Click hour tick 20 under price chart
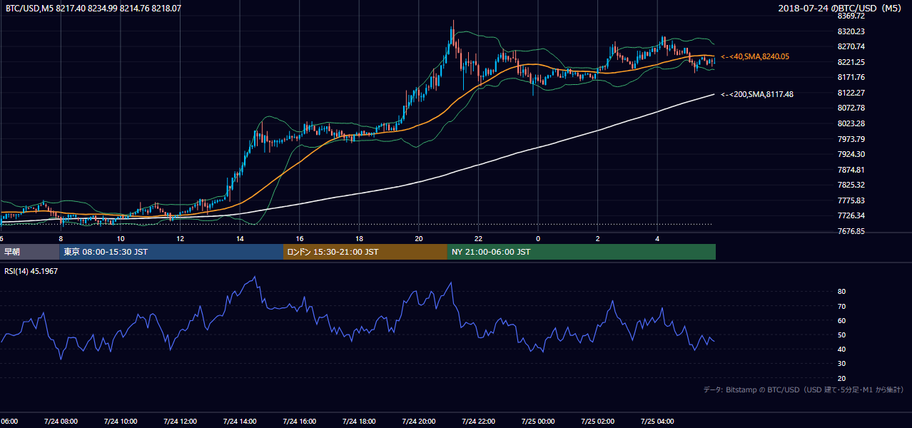912x428 pixels. click(418, 238)
